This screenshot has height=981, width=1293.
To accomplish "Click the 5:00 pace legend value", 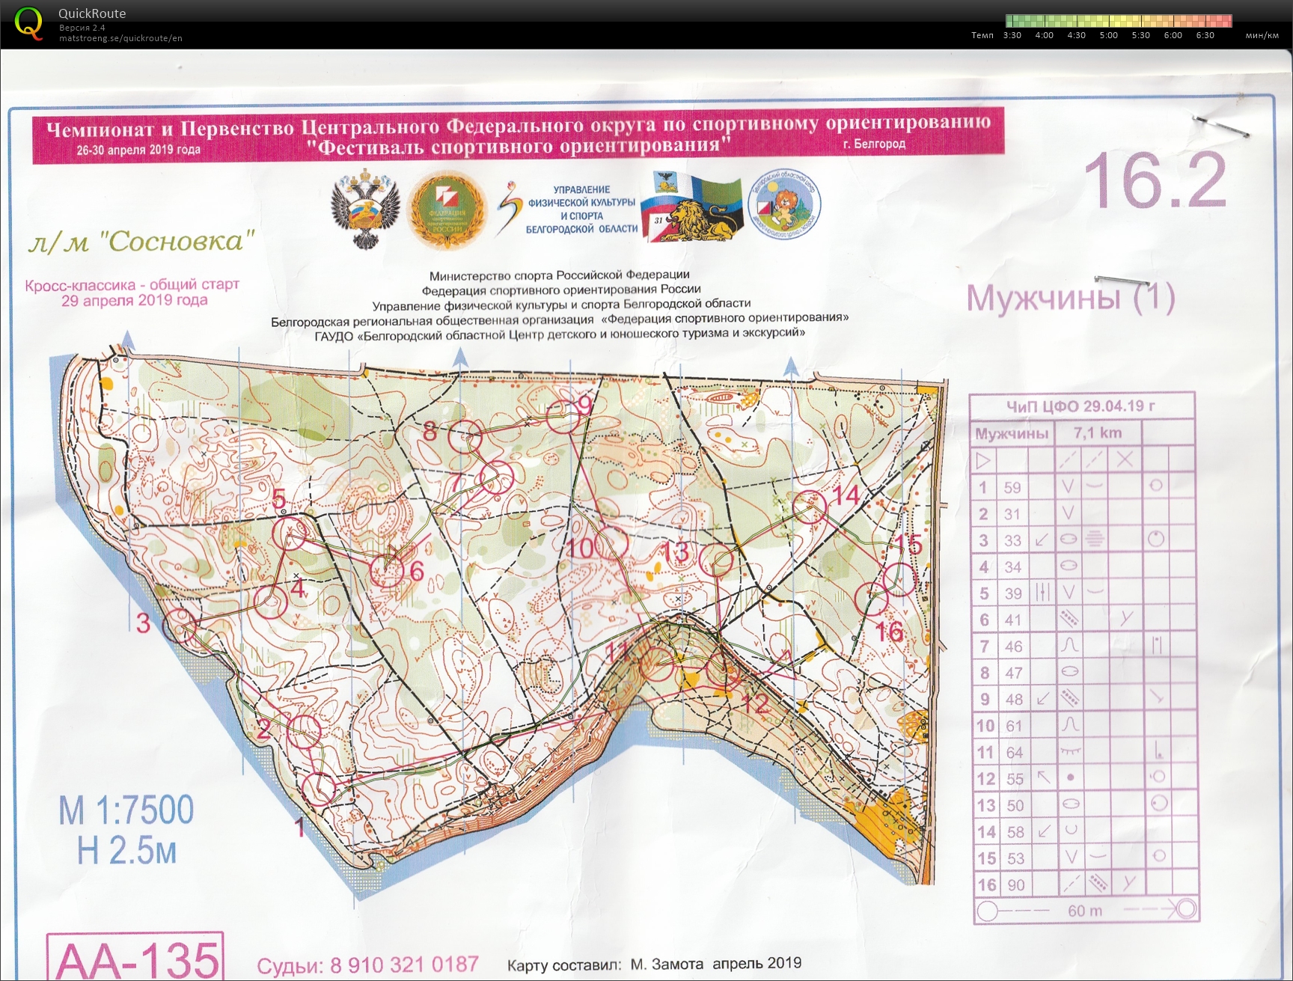I will (1109, 35).
